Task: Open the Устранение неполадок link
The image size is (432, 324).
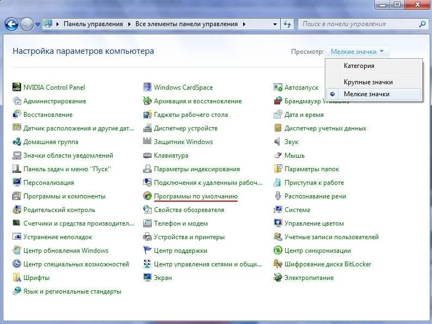Action: 58,236
